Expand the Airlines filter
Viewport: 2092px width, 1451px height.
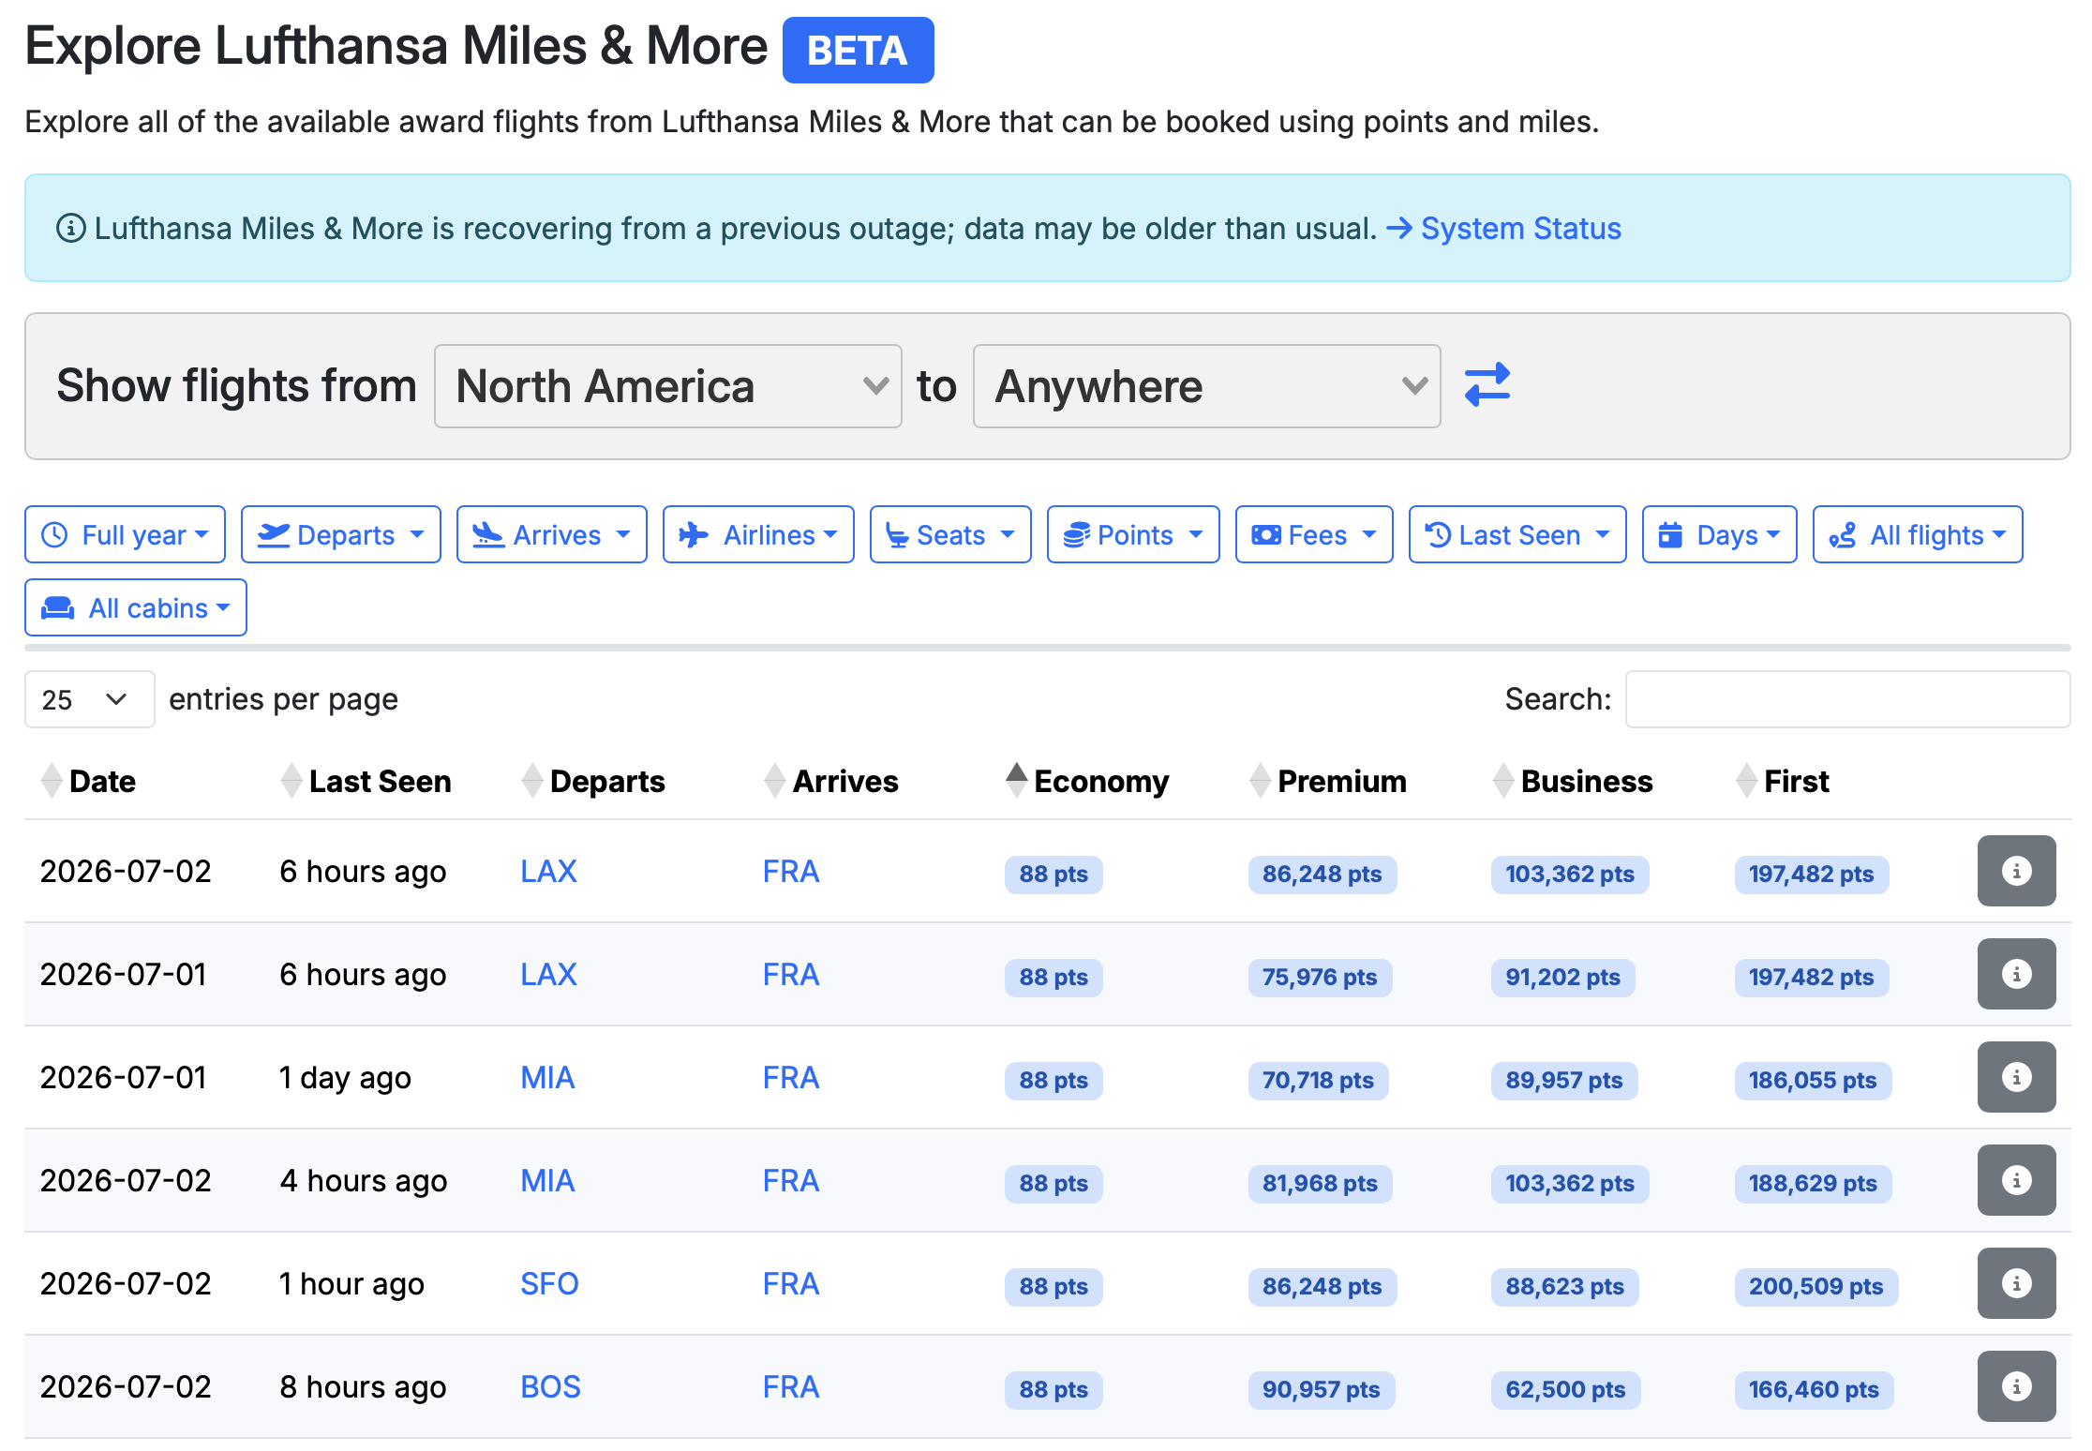(758, 534)
